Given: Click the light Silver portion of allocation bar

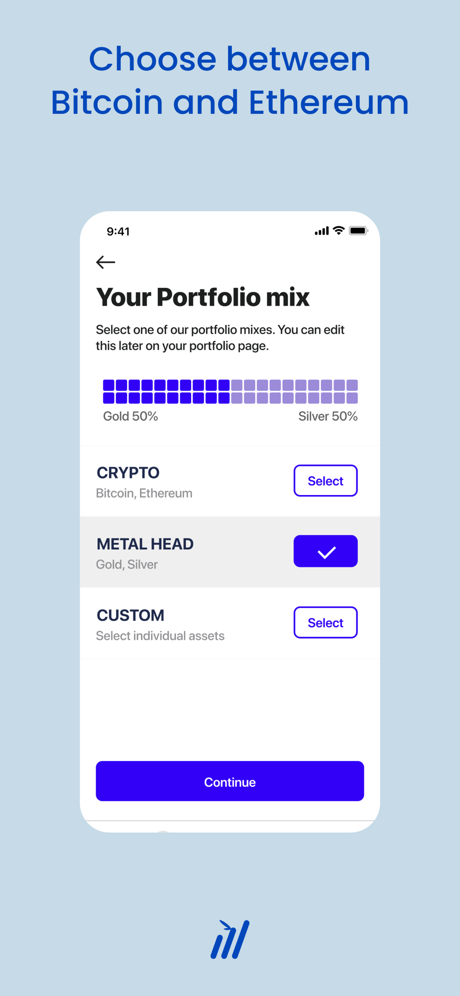Looking at the screenshot, I should tap(294, 391).
